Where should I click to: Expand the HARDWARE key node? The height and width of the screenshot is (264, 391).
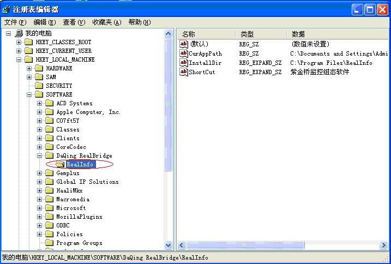pos(29,68)
